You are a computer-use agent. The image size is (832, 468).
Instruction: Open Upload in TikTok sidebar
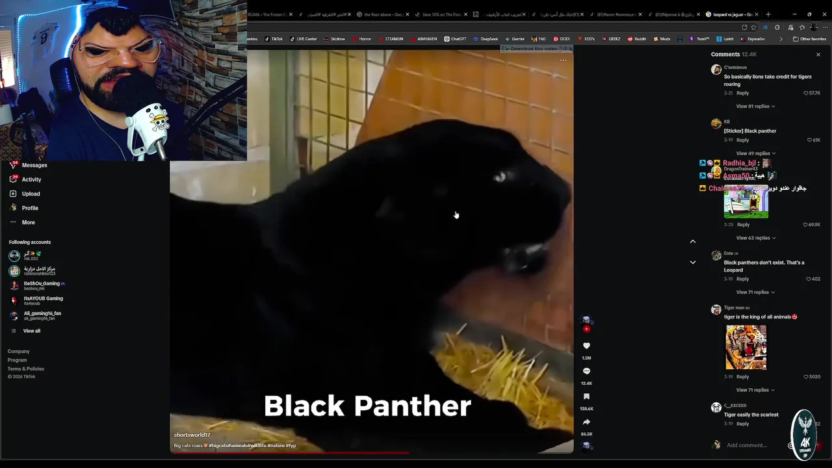pyautogui.click(x=31, y=194)
